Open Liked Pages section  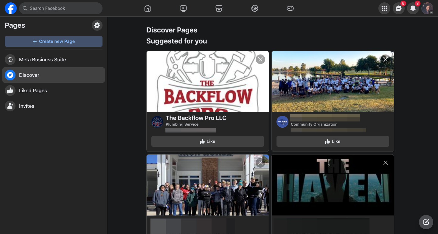pos(54,91)
